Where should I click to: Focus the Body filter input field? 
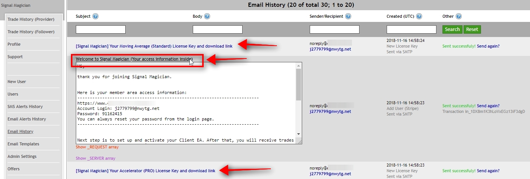pos(218,29)
